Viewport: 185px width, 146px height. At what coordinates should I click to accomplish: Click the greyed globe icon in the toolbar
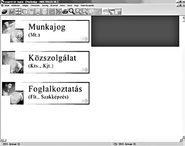pyautogui.click(x=11, y=11)
